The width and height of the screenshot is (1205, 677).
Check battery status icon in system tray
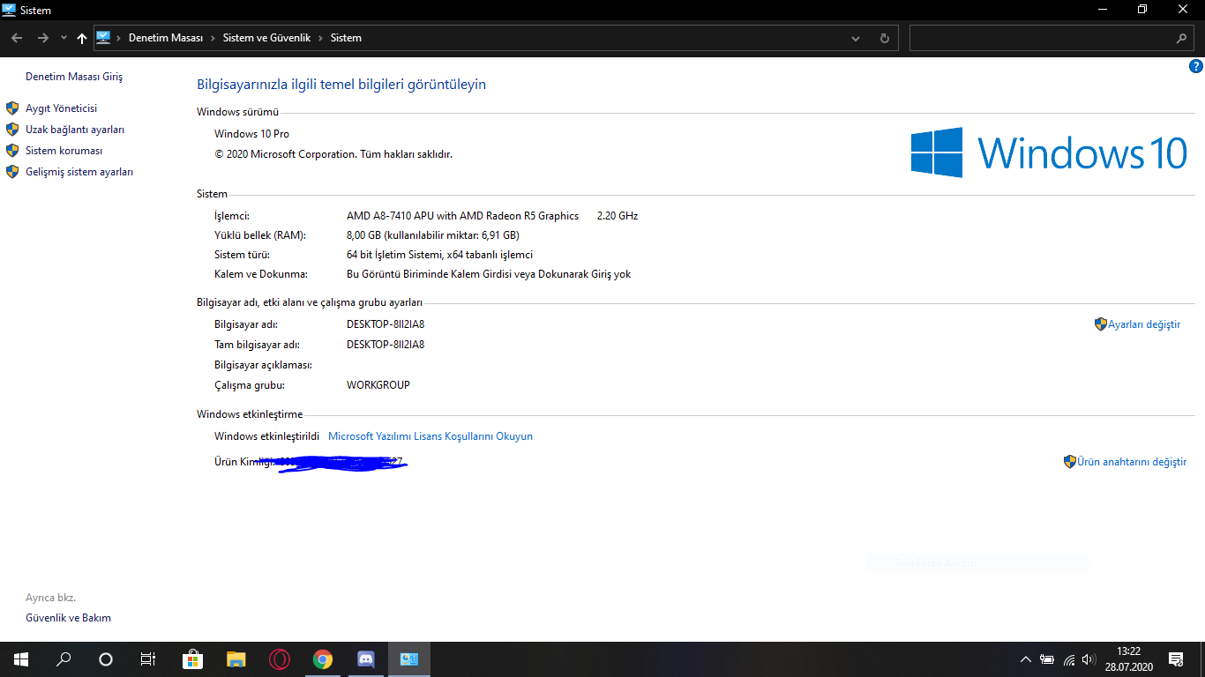pos(1047,659)
